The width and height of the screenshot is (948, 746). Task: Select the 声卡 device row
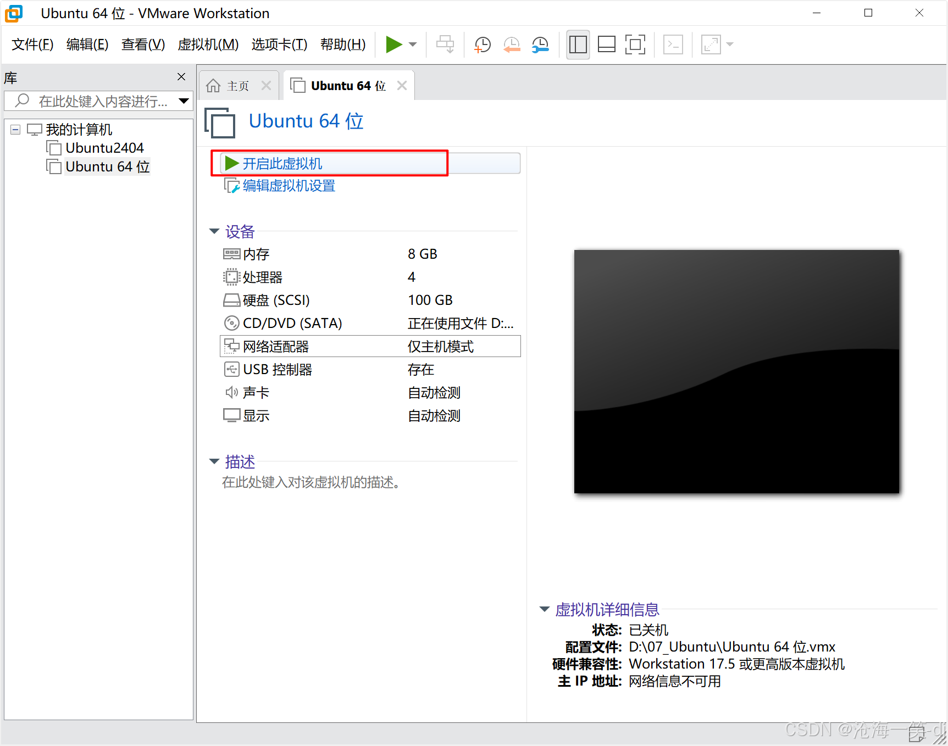(x=370, y=393)
